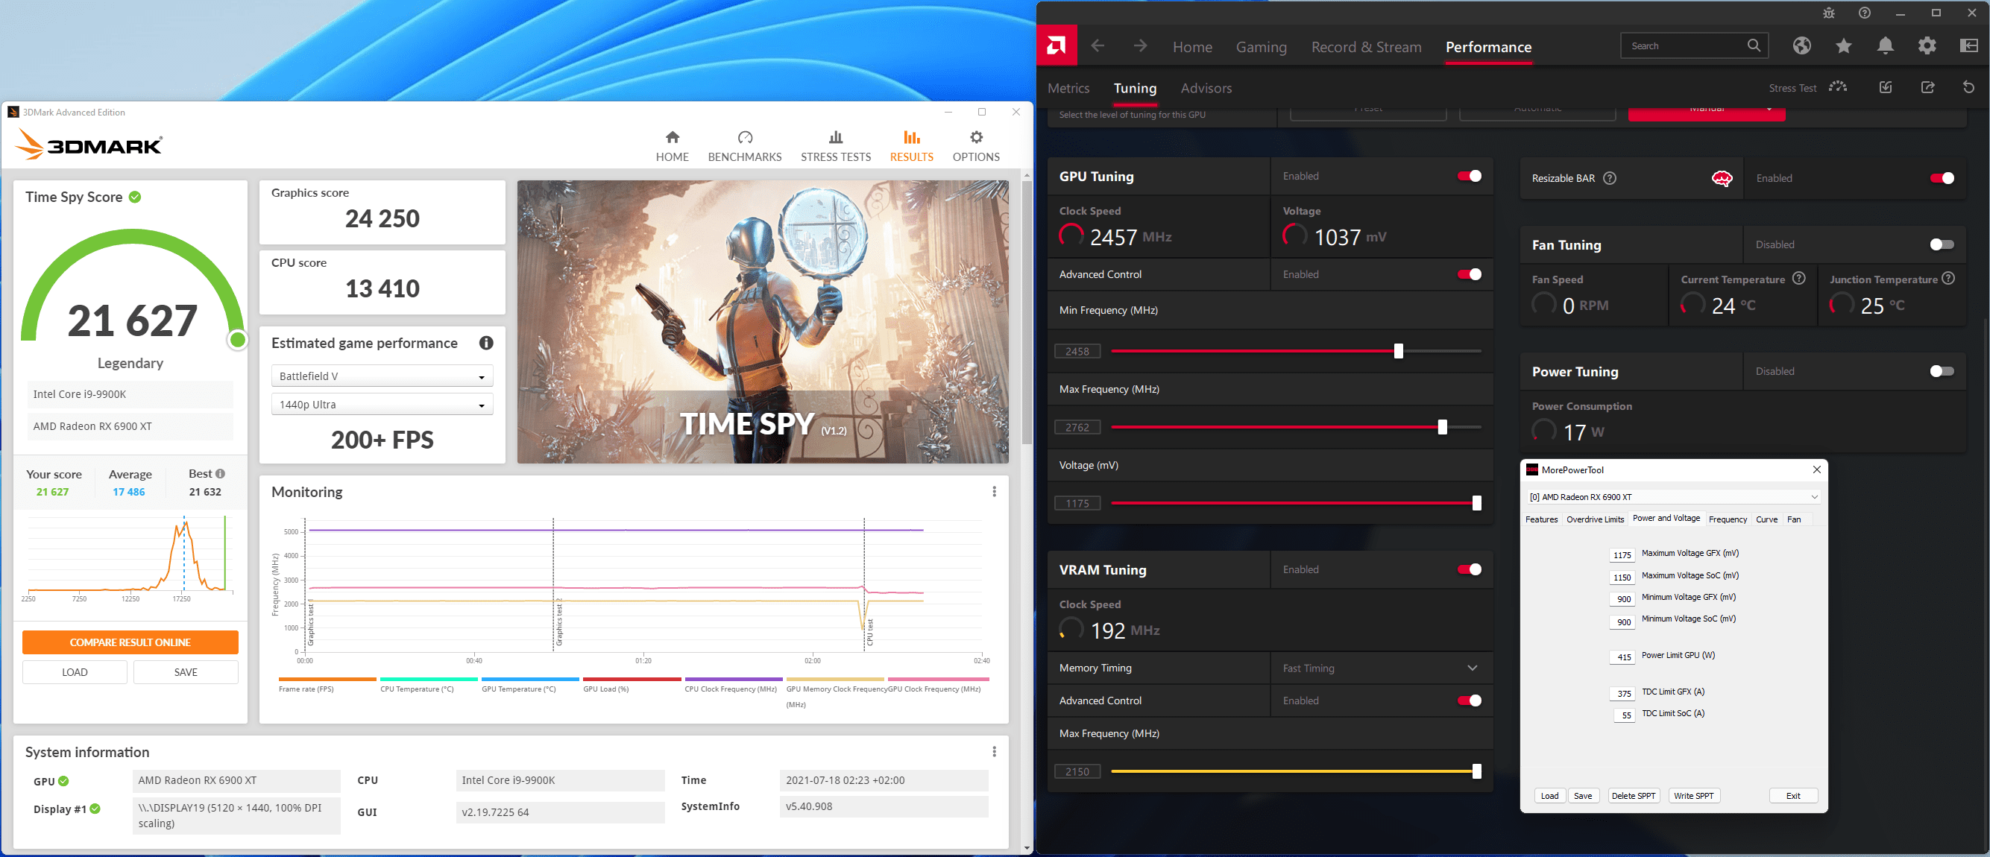Open AMD software settings gear
Screen dimensions: 1990x857
[x=1927, y=46]
